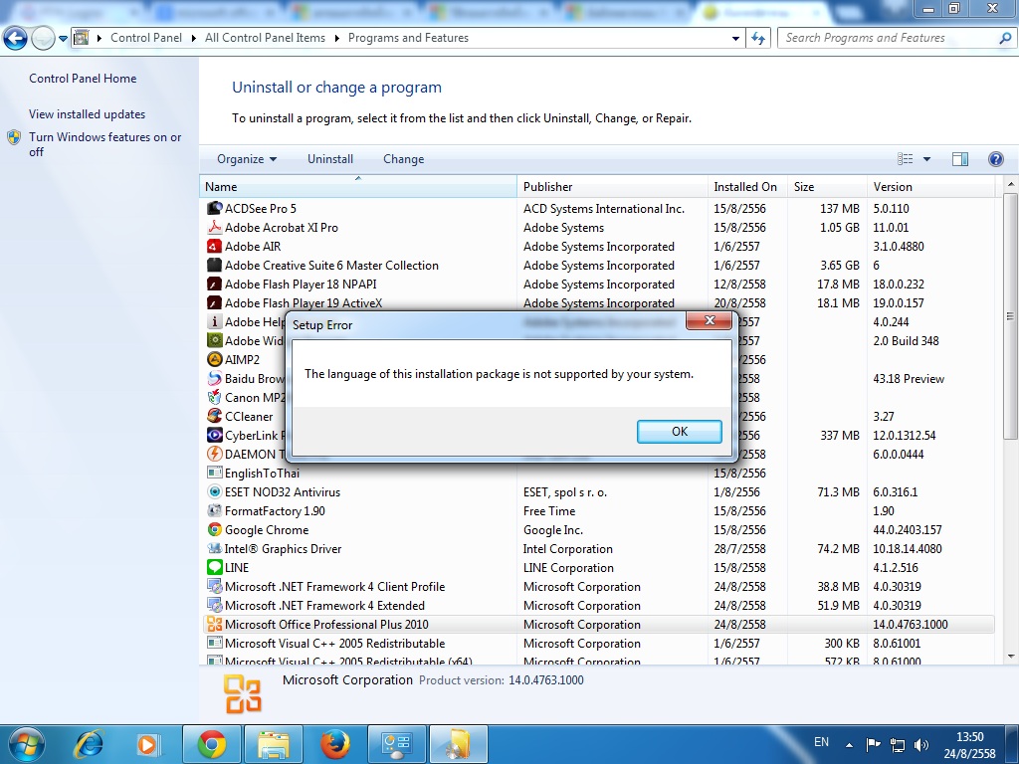Click All Control Panel Items breadcrumb

coord(265,38)
